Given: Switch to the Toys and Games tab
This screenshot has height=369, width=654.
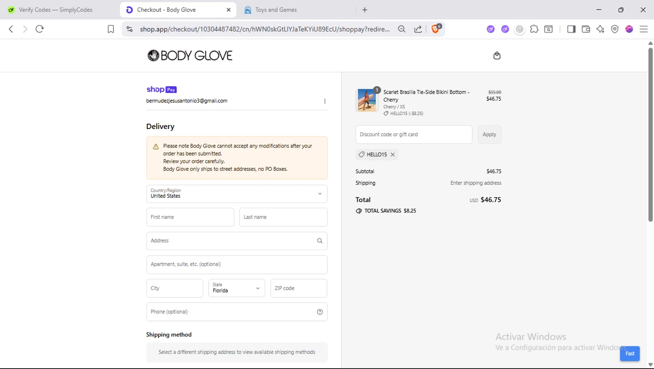Looking at the screenshot, I should pos(296,10).
